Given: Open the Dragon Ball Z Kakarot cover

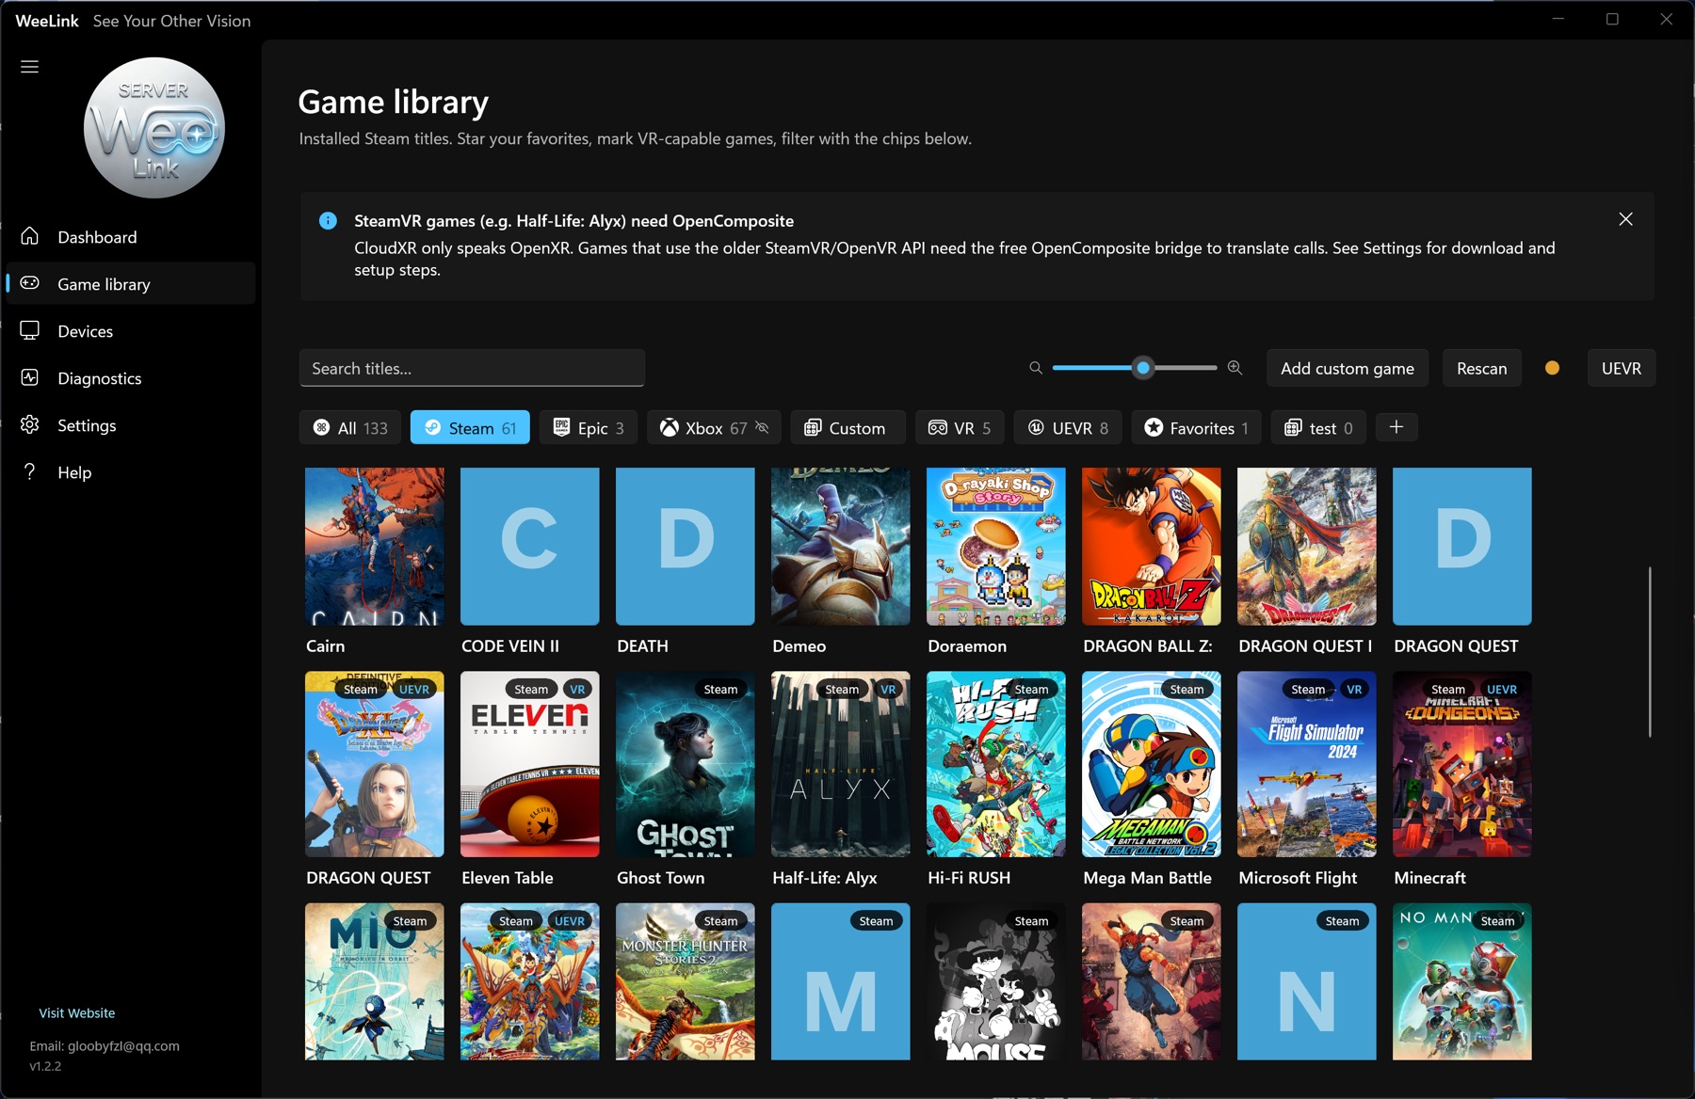Looking at the screenshot, I should coord(1152,546).
